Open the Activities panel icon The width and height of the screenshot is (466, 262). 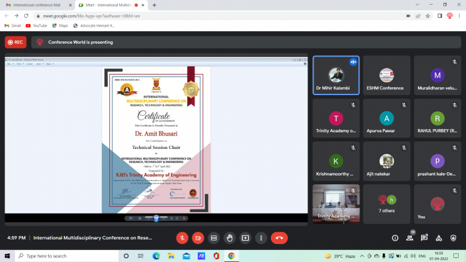439,238
